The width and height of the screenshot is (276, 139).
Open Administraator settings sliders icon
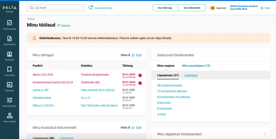9,102
